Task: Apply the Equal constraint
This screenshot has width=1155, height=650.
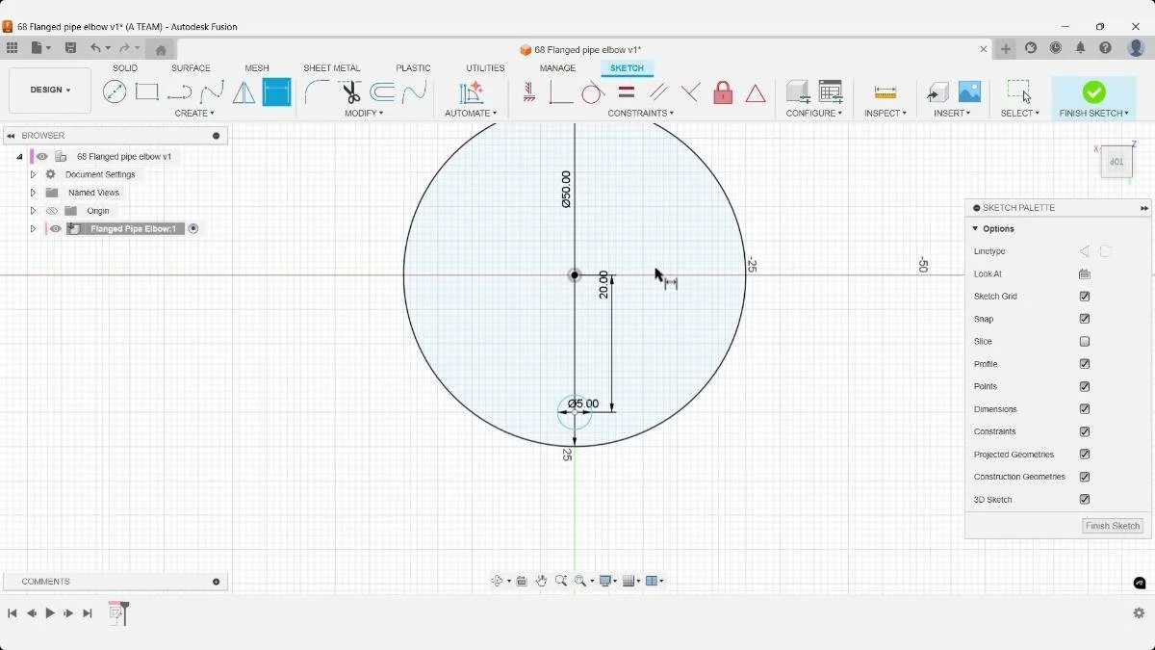Action: pyautogui.click(x=626, y=92)
